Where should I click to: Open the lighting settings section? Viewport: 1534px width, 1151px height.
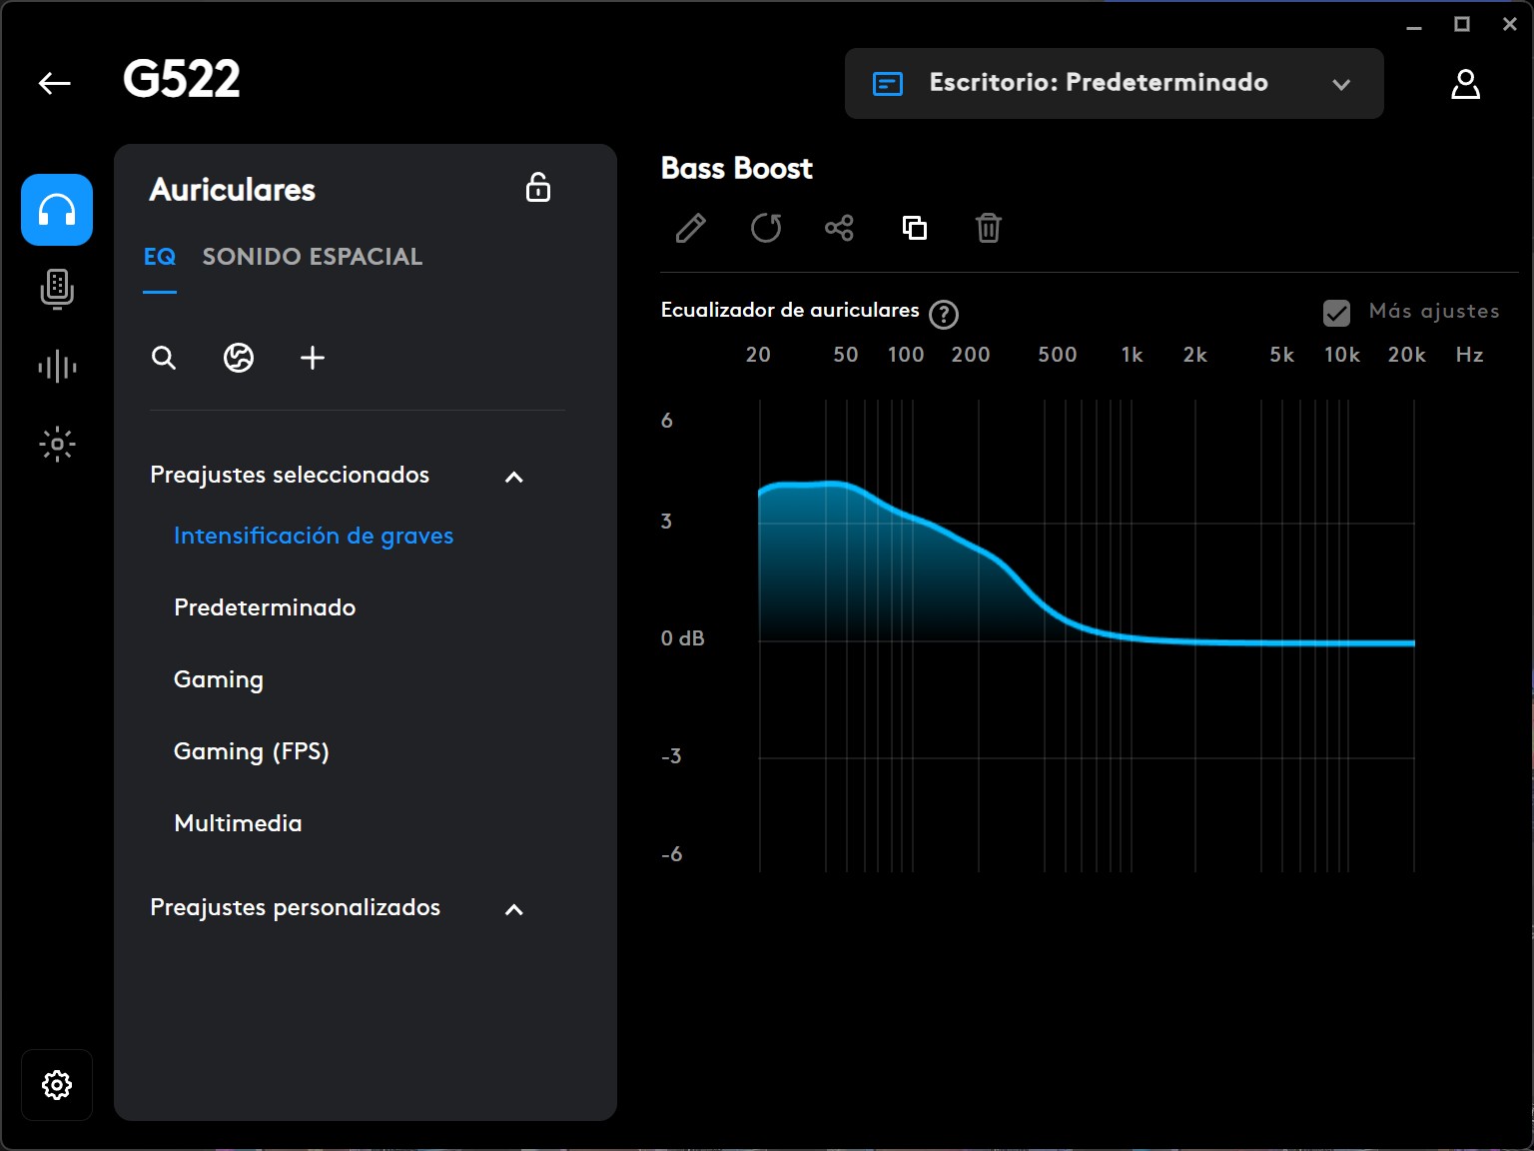pyautogui.click(x=57, y=444)
